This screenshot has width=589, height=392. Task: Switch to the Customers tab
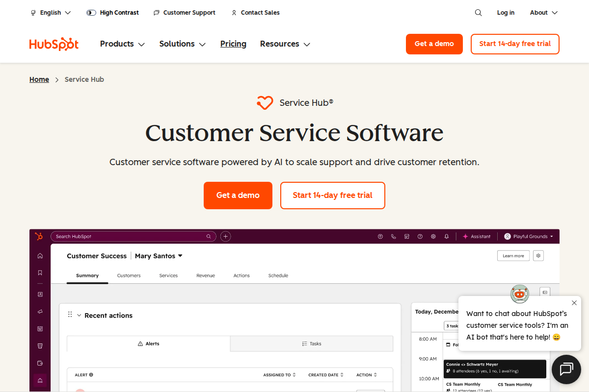point(129,275)
